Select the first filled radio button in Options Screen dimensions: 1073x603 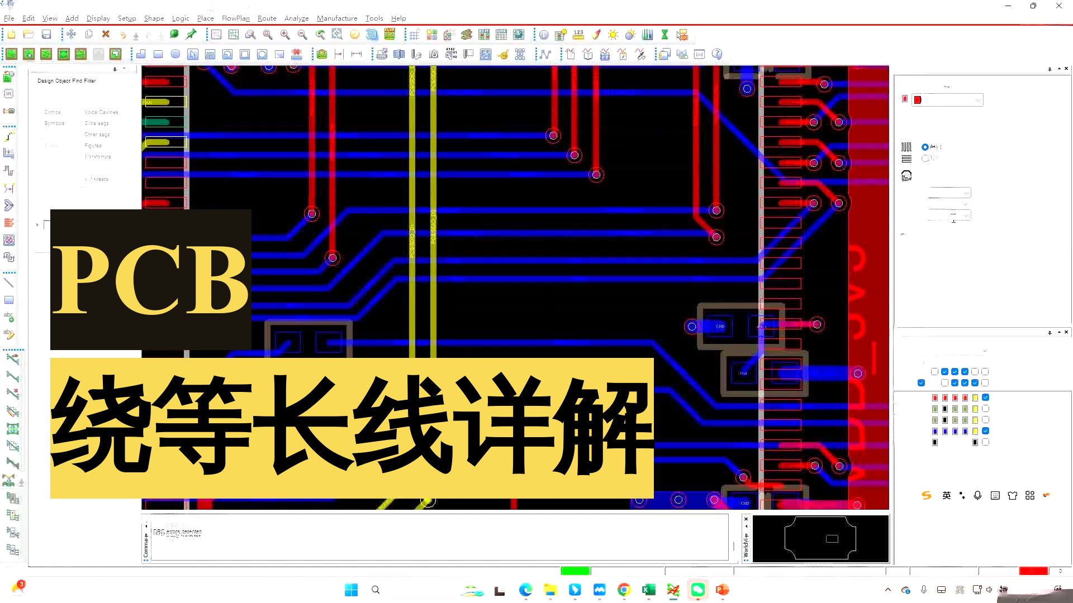coord(925,147)
